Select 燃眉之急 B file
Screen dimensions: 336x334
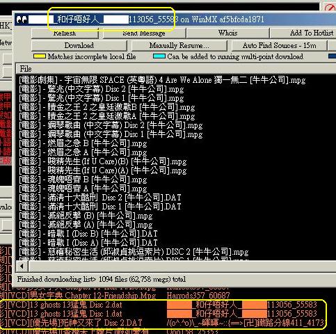coord(83,143)
